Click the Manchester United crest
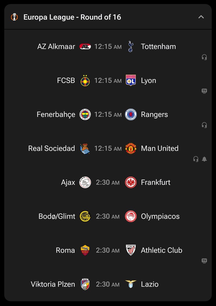The height and width of the screenshot is (306, 216). pyautogui.click(x=131, y=148)
